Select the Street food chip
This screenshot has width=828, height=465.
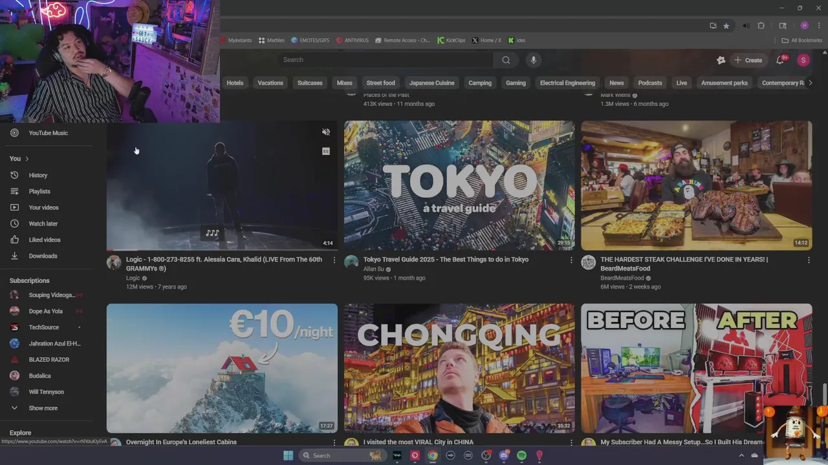(380, 83)
